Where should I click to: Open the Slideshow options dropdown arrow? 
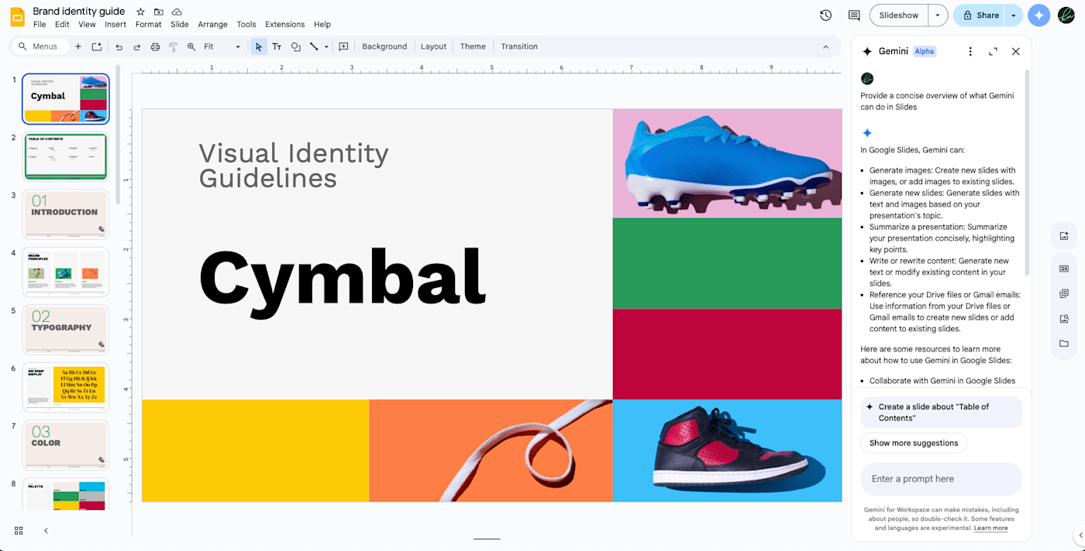pos(938,15)
